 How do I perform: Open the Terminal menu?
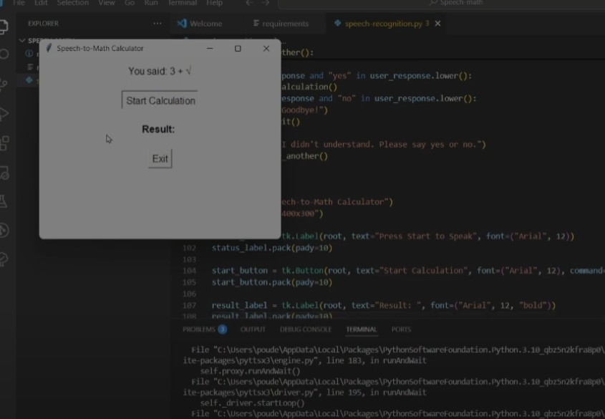182,3
